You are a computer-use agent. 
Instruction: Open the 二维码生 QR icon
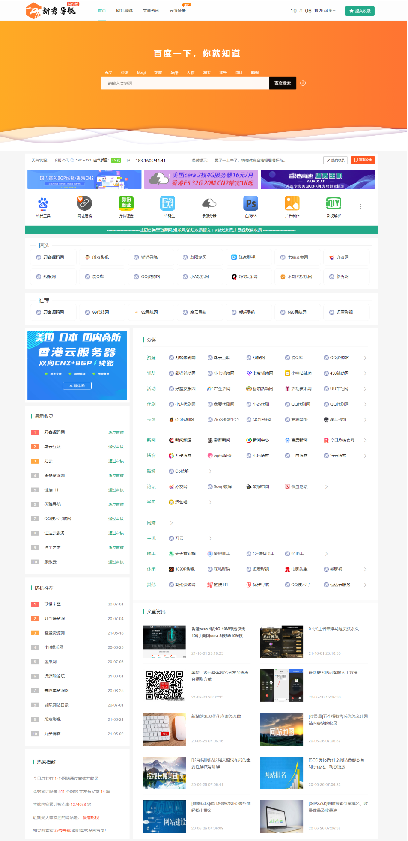[168, 203]
